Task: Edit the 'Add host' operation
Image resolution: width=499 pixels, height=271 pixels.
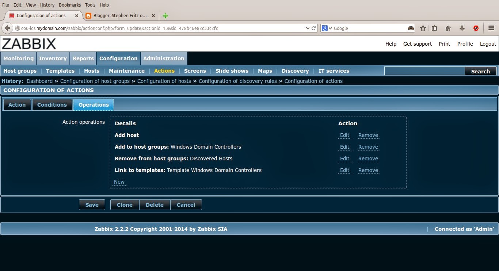Action: (344, 135)
